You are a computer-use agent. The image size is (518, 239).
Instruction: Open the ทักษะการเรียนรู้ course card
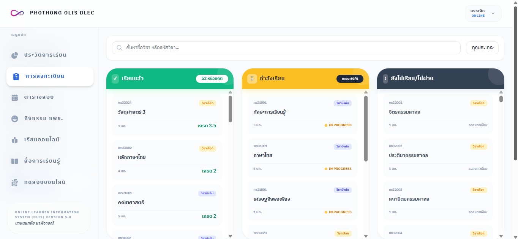point(303,114)
